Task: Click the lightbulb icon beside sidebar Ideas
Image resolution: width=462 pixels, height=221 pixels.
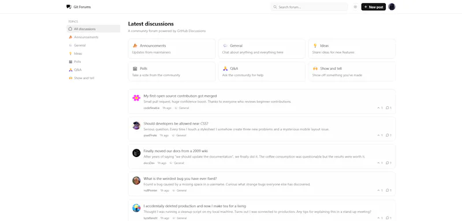Action: (x=70, y=54)
